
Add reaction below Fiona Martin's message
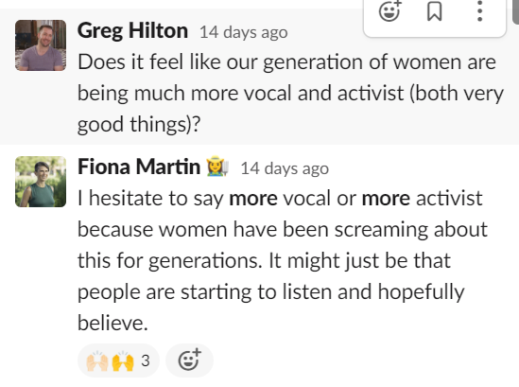(x=189, y=361)
